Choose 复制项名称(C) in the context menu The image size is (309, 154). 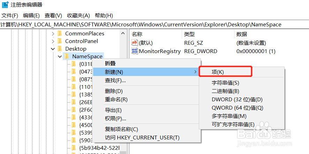click(x=147, y=129)
